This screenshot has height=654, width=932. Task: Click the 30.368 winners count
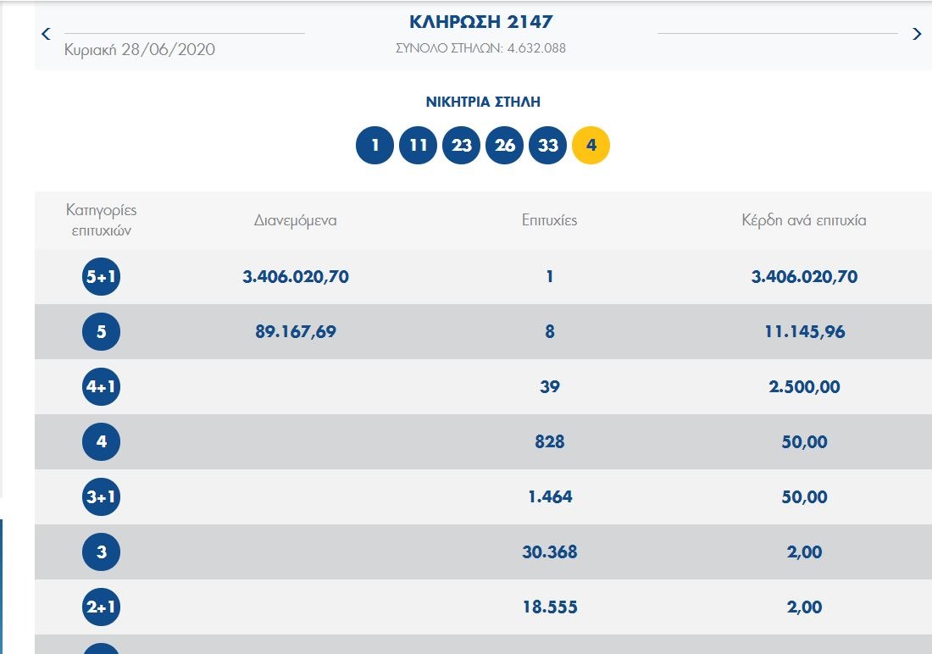[549, 552]
